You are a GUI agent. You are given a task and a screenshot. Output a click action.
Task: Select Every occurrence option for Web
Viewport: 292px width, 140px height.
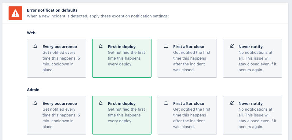(57, 58)
